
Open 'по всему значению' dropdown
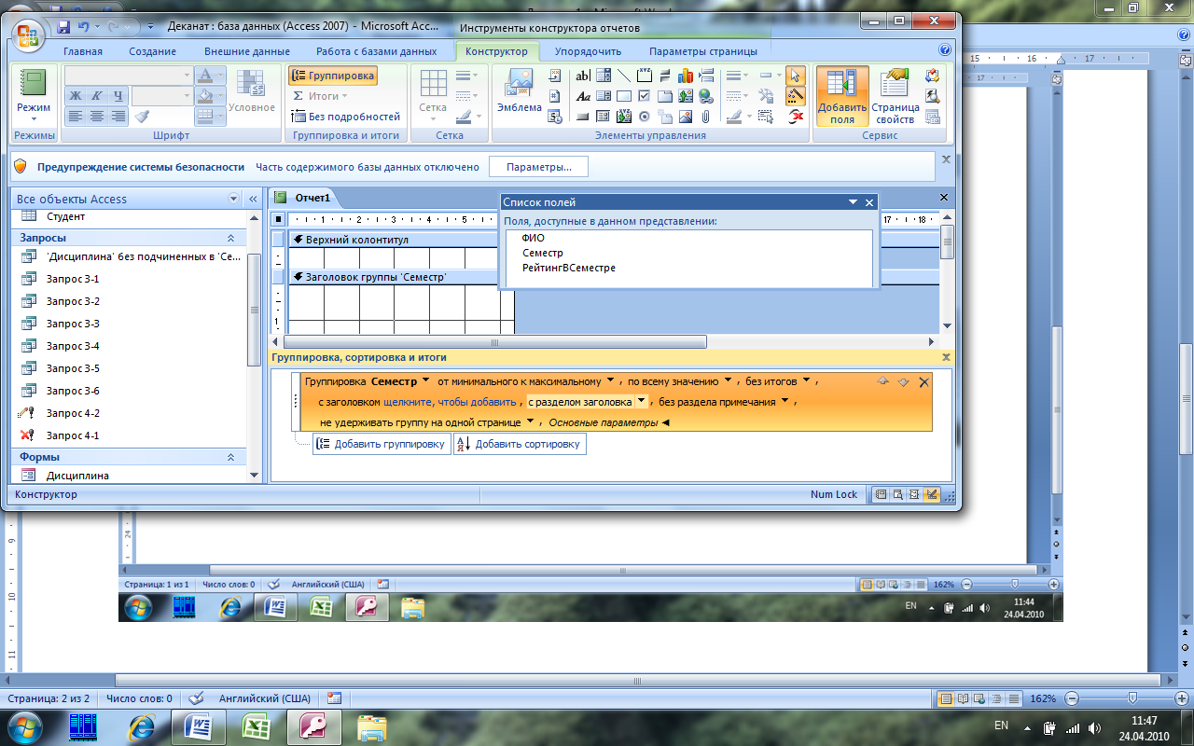point(729,380)
